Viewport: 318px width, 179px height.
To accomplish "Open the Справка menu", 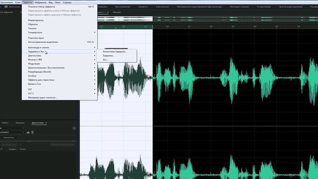I will tap(67, 2).
